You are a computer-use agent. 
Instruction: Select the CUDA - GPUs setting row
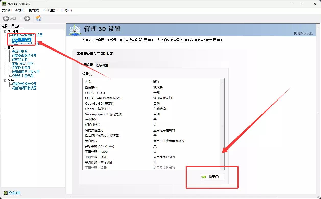coord(151,93)
